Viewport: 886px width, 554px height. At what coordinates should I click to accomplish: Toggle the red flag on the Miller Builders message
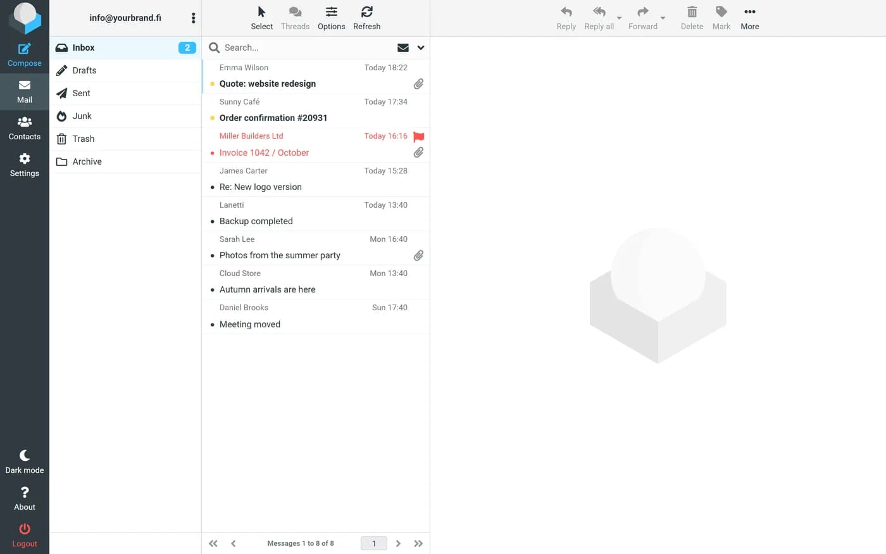(418, 137)
